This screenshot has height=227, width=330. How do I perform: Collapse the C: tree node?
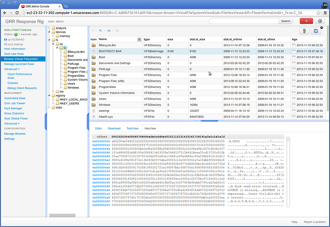pos(57,48)
